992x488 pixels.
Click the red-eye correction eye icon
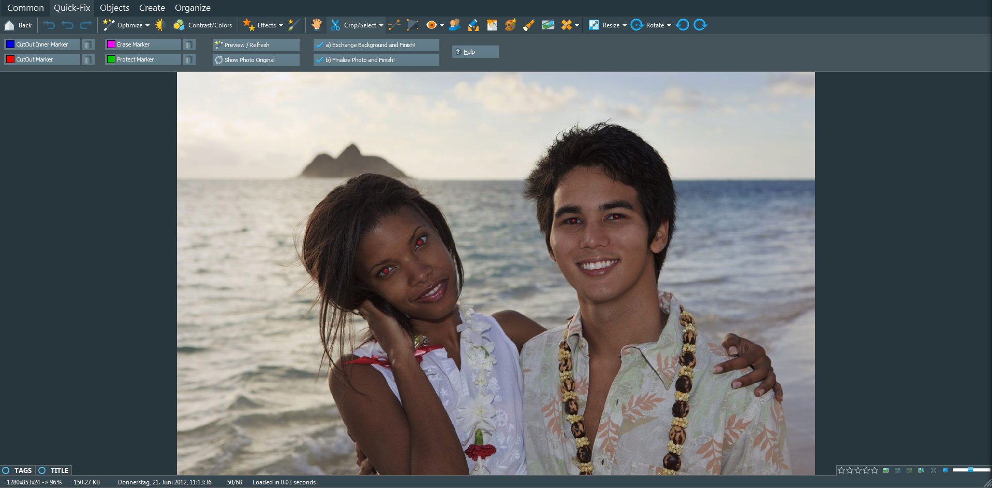(x=431, y=25)
